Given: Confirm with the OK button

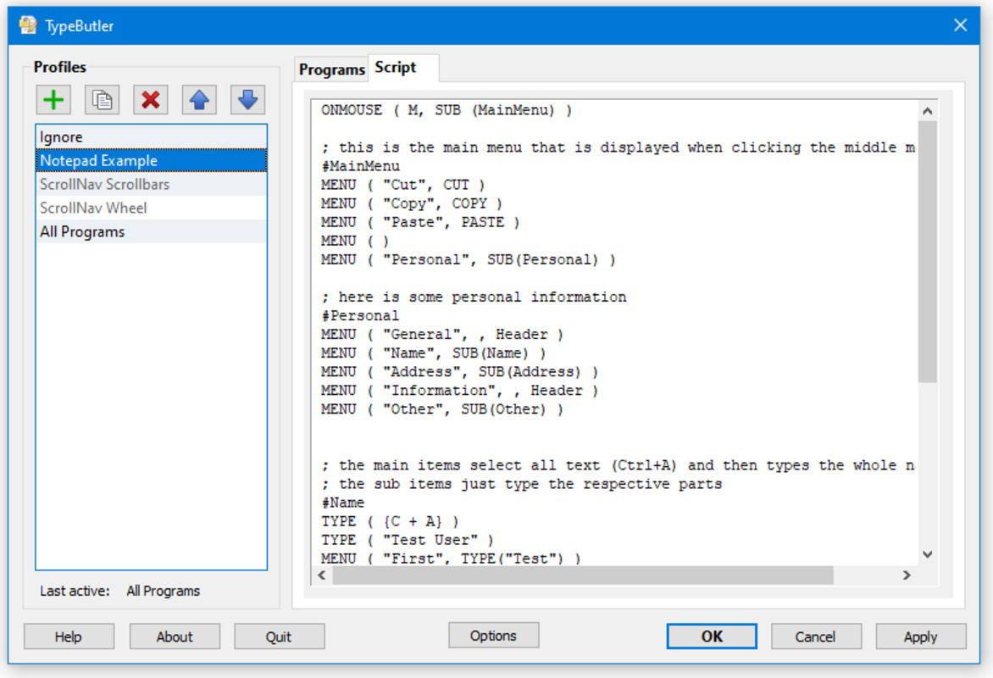Looking at the screenshot, I should [x=712, y=636].
